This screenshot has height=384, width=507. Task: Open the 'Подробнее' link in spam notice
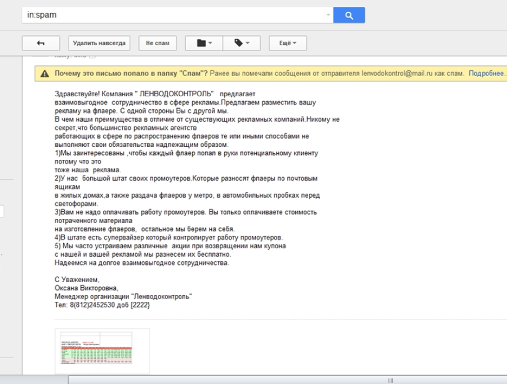487,73
